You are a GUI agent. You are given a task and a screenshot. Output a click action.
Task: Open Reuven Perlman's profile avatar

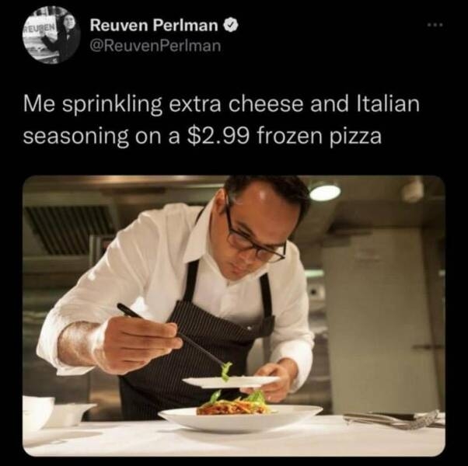pyautogui.click(x=51, y=35)
